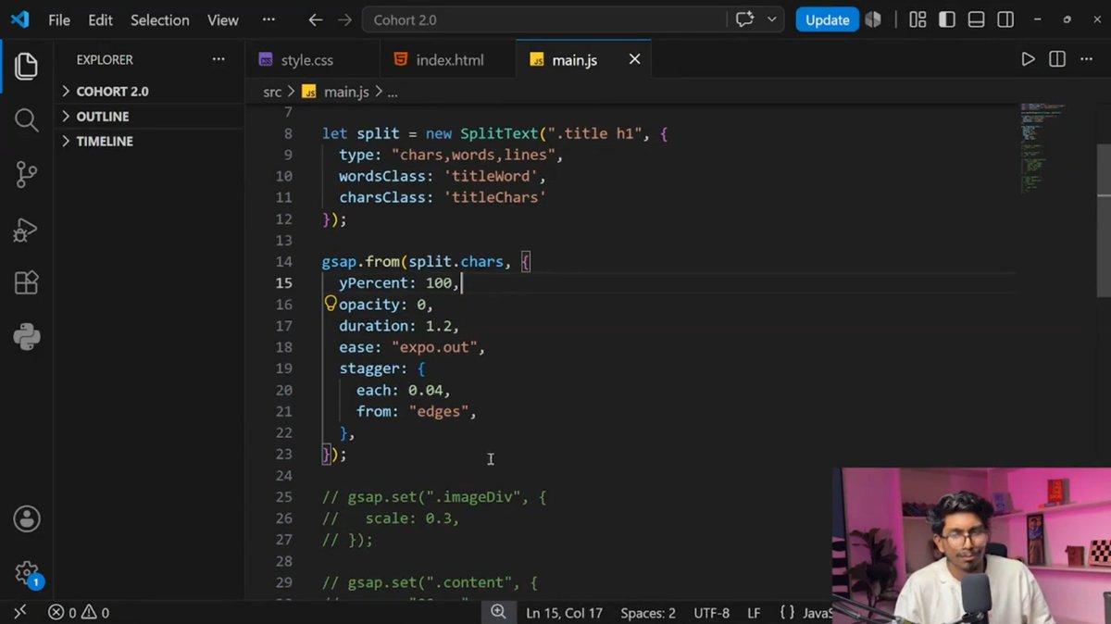
Task: Click the blue Update button
Action: 827,19
